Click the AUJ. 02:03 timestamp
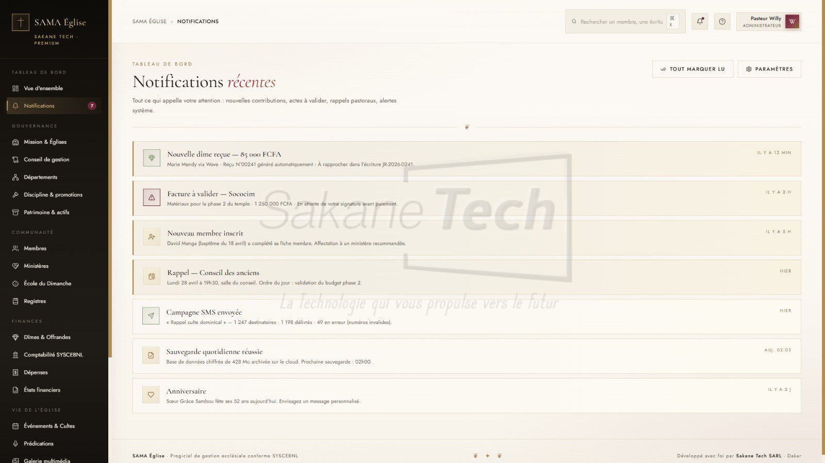 (778, 350)
